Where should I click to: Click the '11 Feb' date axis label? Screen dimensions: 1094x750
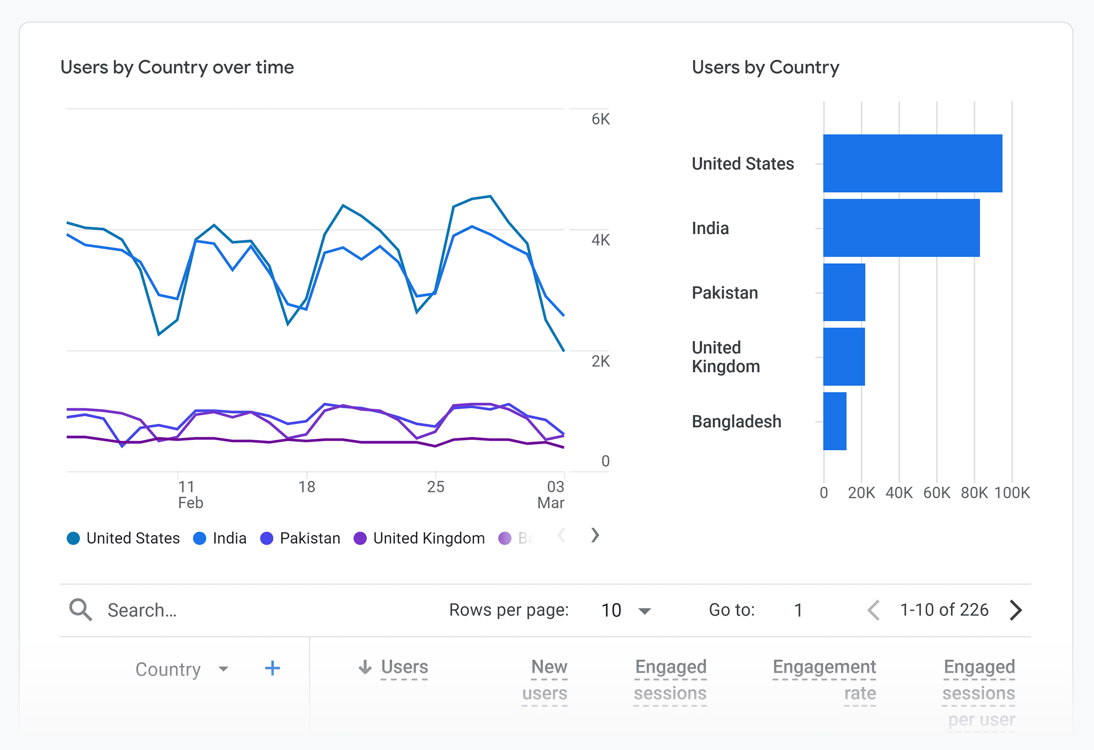(190, 494)
